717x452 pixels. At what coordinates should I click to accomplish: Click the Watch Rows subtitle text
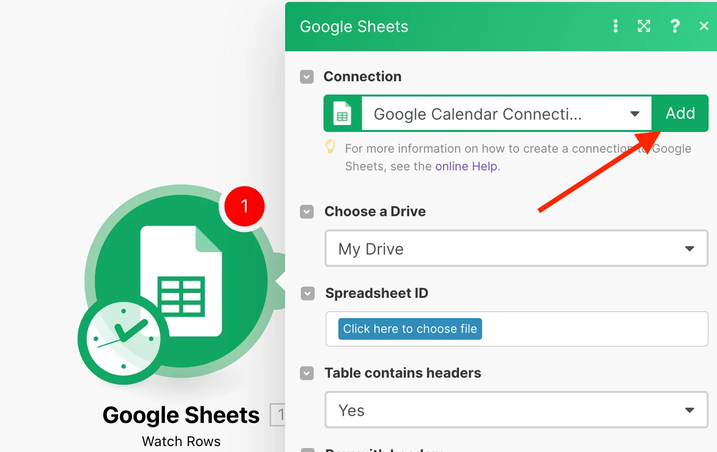tap(181, 441)
